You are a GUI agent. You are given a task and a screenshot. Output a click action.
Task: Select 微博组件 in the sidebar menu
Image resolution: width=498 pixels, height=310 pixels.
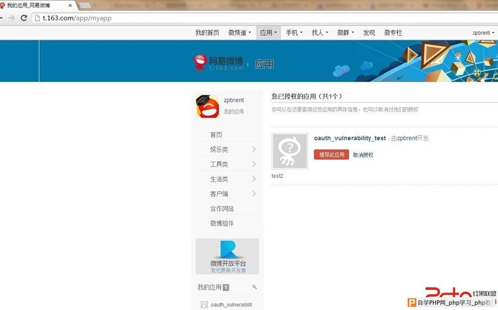pyautogui.click(x=222, y=223)
